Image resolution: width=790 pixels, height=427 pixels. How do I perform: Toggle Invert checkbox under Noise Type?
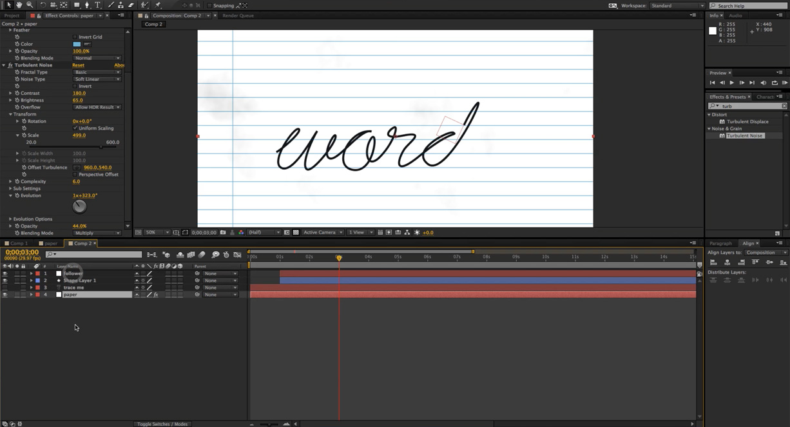point(75,86)
